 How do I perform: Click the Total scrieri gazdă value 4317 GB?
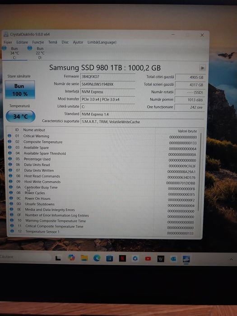(x=190, y=85)
